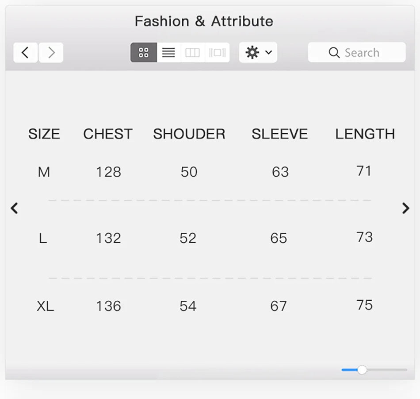This screenshot has width=420, height=399.
Task: Click the back navigation arrow icon
Action: 25,52
